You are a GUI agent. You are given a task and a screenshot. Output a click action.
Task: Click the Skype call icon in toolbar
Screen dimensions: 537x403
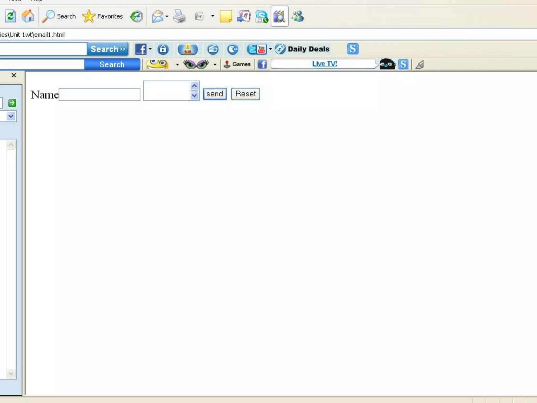pyautogui.click(x=261, y=17)
